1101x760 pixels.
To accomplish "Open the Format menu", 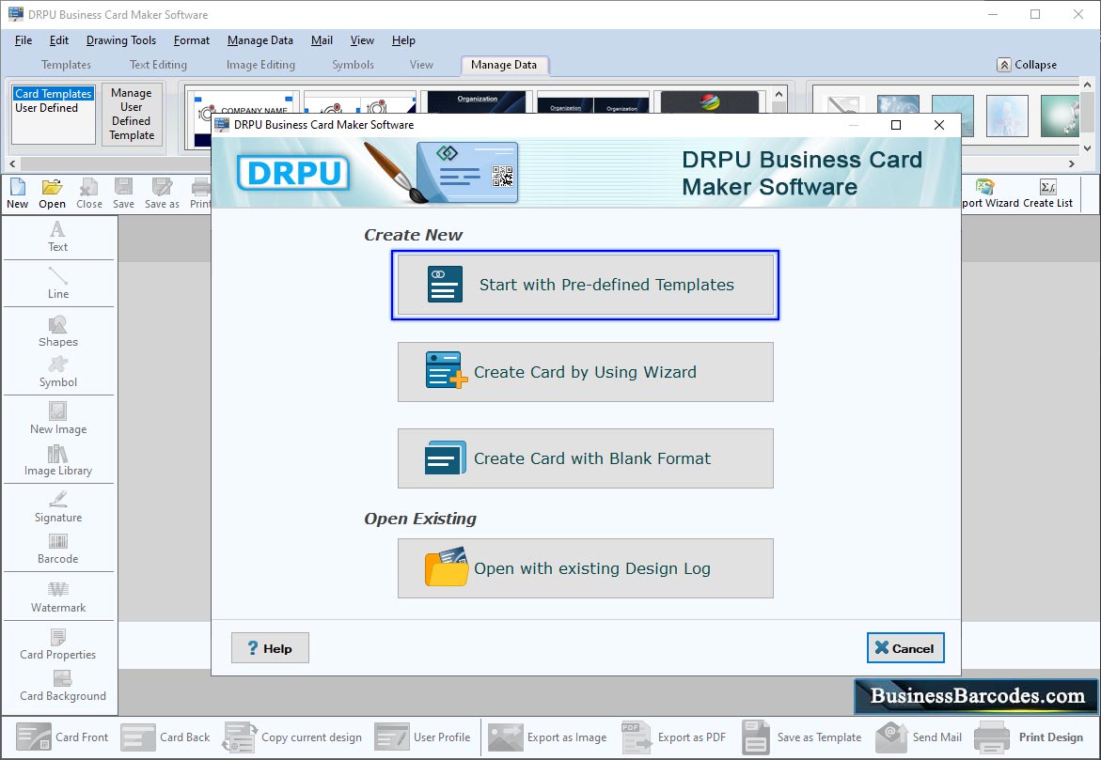I will 192,40.
